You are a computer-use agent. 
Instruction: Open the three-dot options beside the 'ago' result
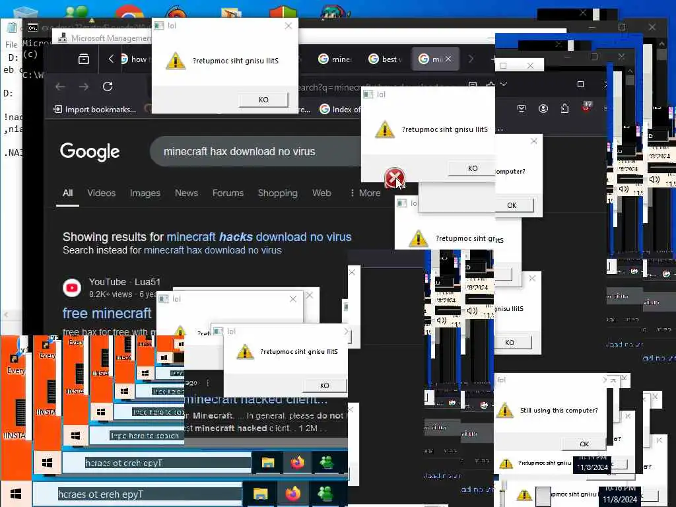coord(208,383)
